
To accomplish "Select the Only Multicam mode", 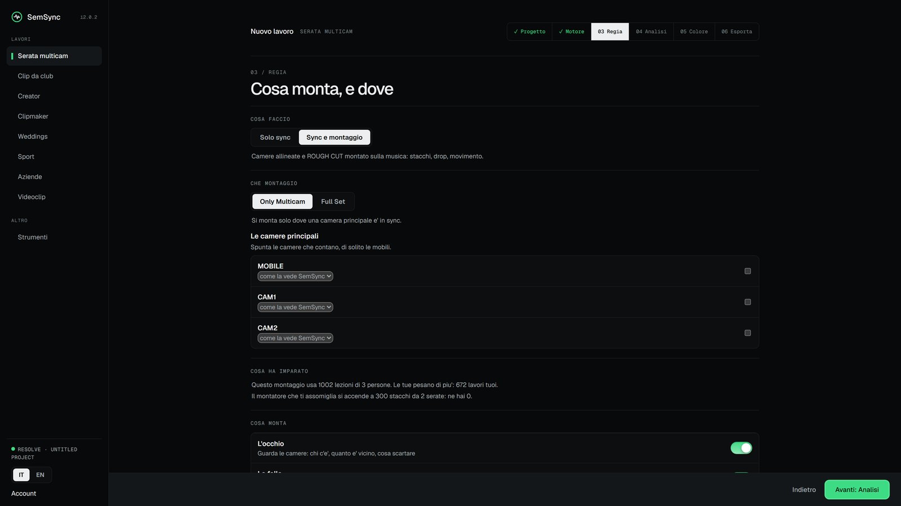I will point(282,201).
